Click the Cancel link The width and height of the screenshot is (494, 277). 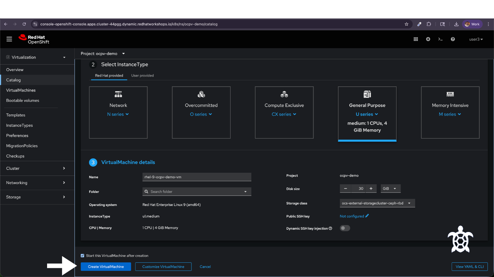[x=205, y=267]
